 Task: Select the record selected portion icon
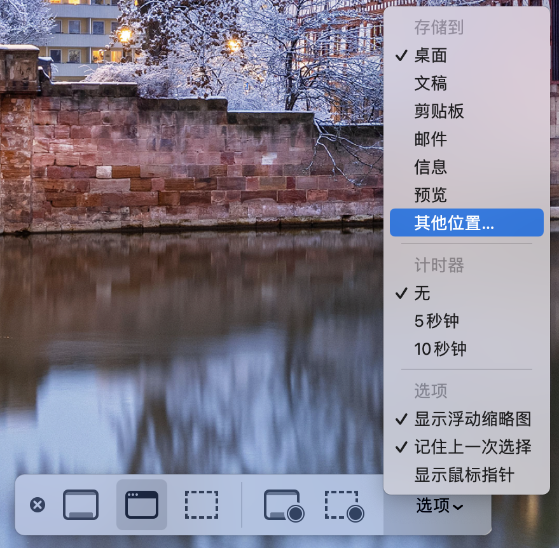click(x=343, y=505)
